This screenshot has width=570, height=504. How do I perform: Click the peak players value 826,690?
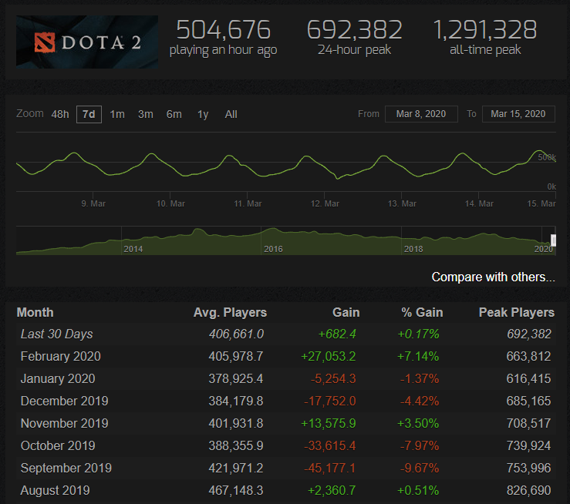click(x=529, y=490)
